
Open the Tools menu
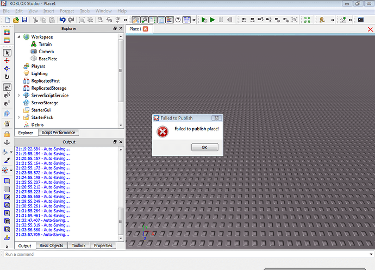click(x=85, y=11)
